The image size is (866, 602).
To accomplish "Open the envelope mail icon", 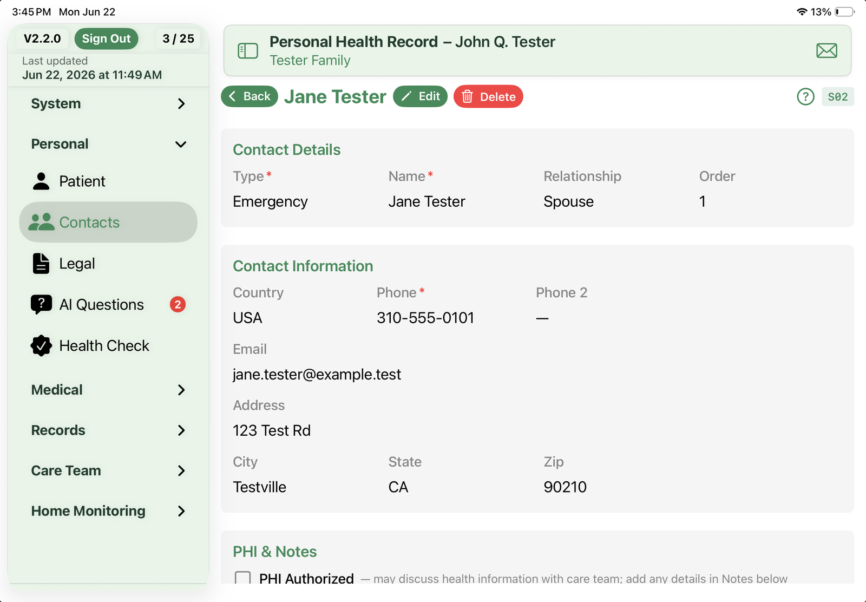I will tap(826, 51).
